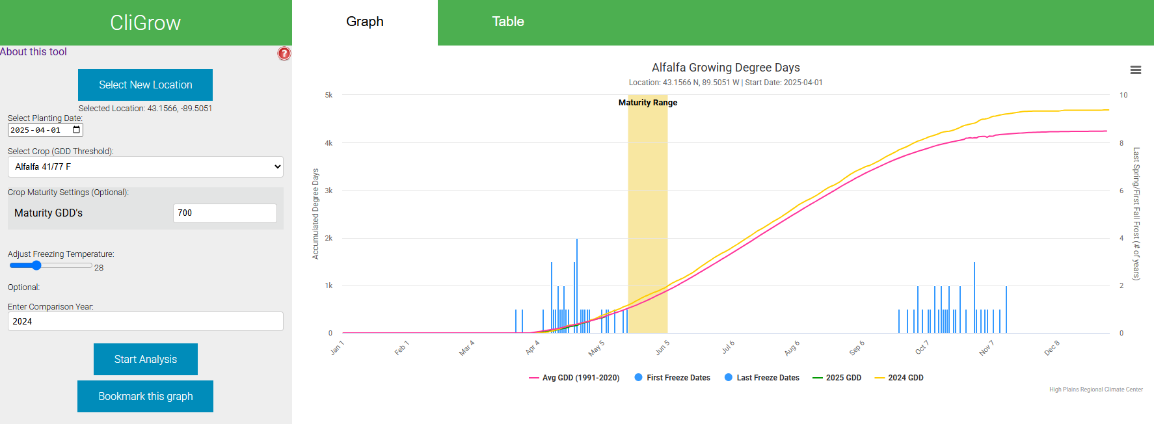Image resolution: width=1154 pixels, height=424 pixels.
Task: Open the chart hamburger context menu
Action: point(1135,70)
